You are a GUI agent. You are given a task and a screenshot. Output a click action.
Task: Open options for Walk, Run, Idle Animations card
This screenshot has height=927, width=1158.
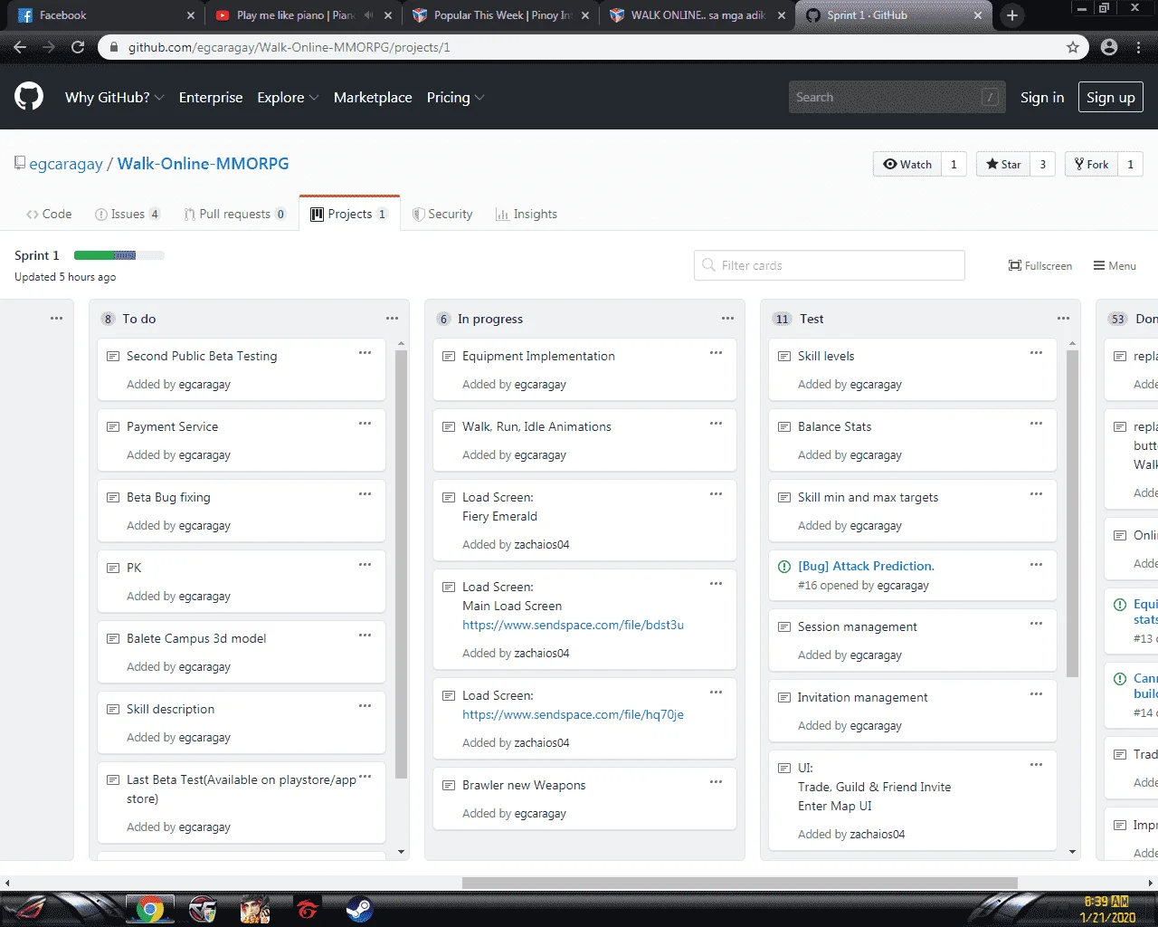point(716,424)
